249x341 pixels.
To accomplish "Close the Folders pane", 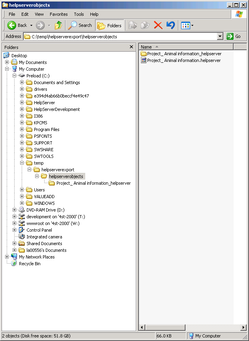I will tap(131, 47).
